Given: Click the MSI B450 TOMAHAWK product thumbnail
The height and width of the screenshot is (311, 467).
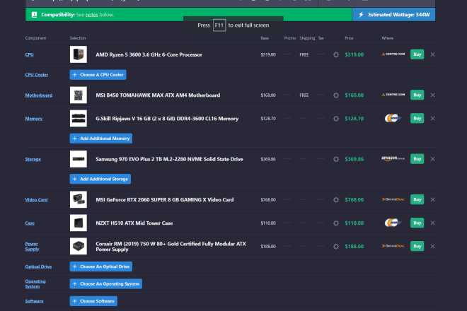Looking at the screenshot, I should point(79,95).
